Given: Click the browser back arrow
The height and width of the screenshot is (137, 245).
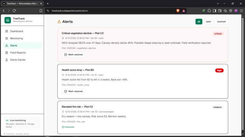Looking at the screenshot, I should pos(4,11).
